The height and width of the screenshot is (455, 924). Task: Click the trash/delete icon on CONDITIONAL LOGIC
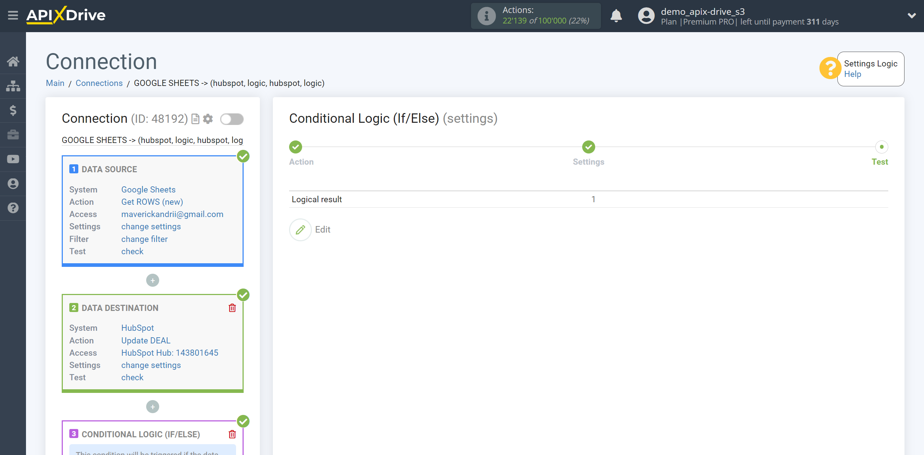[x=233, y=434]
